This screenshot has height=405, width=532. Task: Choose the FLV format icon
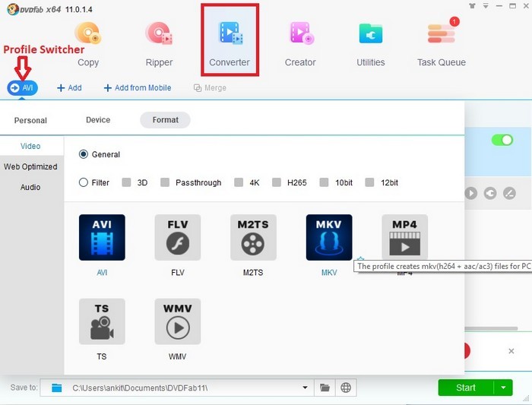[x=178, y=237]
